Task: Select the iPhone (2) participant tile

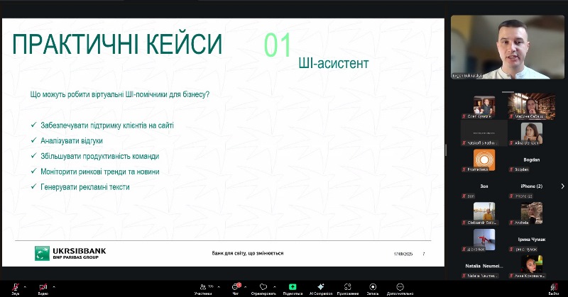Action: click(x=531, y=186)
